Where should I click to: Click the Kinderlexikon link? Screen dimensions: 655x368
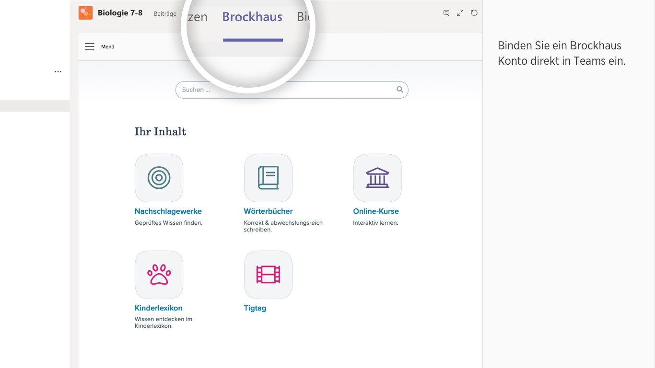(158, 308)
